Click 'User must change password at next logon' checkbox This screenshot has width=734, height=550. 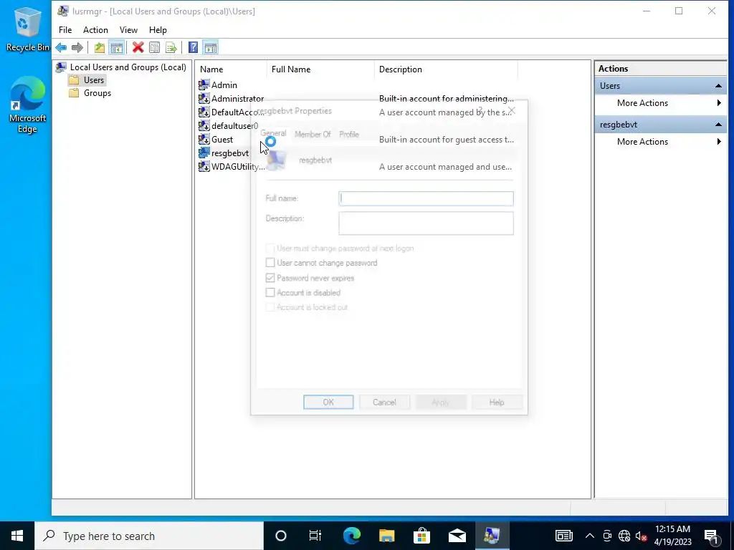tap(270, 249)
